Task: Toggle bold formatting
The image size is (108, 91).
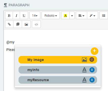Action: (x=9, y=15)
